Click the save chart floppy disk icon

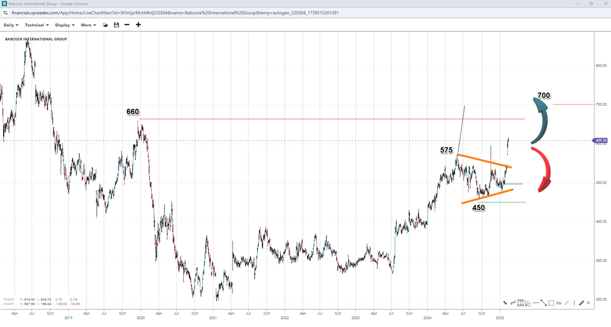click(116, 25)
